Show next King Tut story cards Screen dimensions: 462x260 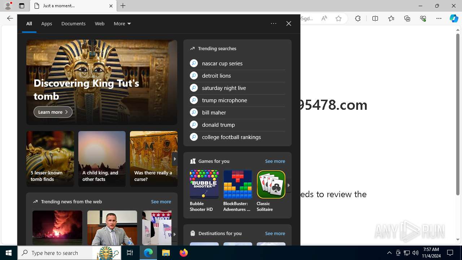tap(175, 159)
